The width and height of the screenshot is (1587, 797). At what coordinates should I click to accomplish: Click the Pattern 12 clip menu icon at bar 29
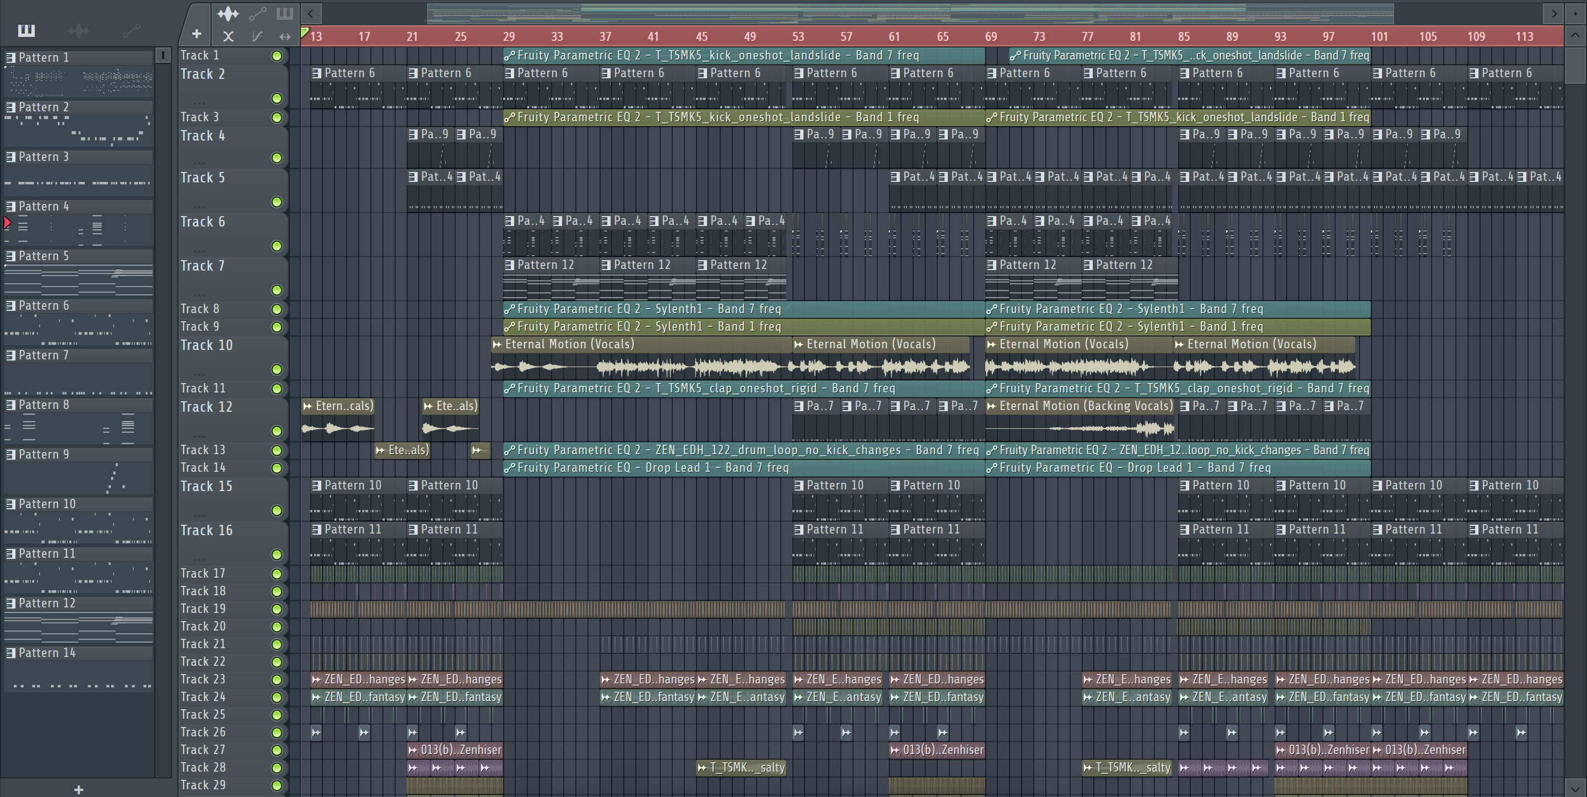click(x=510, y=265)
